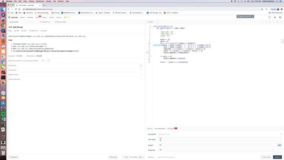Viewport: 284px width, 160px height.
Task: Open Spotify from the dock
Action: 3,114
